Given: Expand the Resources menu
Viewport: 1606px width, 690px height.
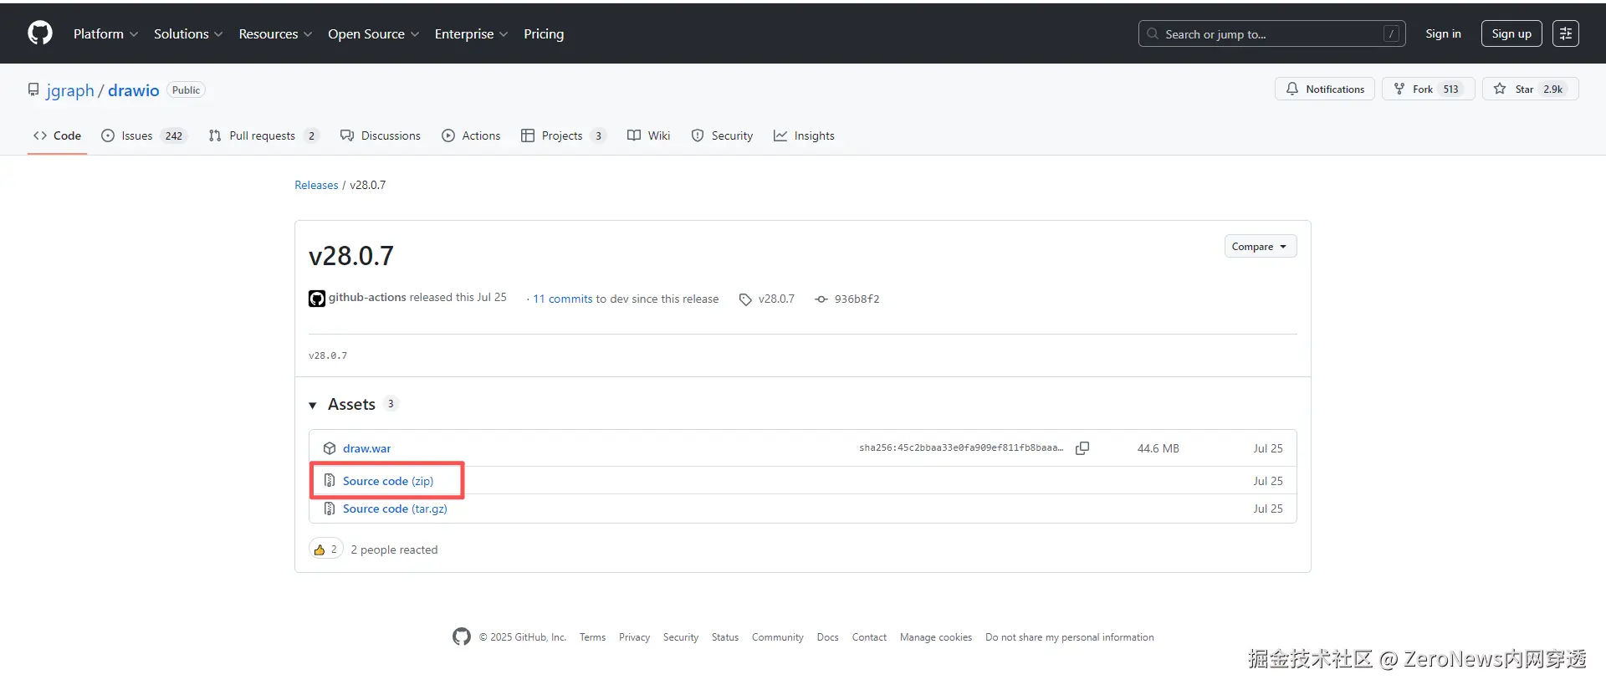Looking at the screenshot, I should tap(275, 33).
